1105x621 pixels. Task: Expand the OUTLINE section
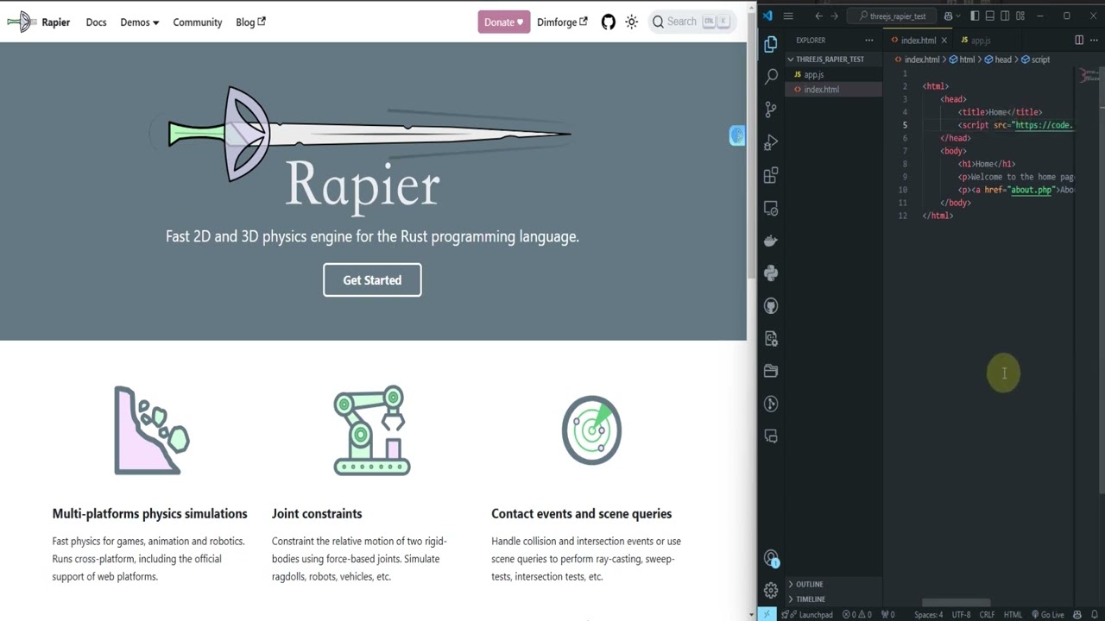point(809,584)
